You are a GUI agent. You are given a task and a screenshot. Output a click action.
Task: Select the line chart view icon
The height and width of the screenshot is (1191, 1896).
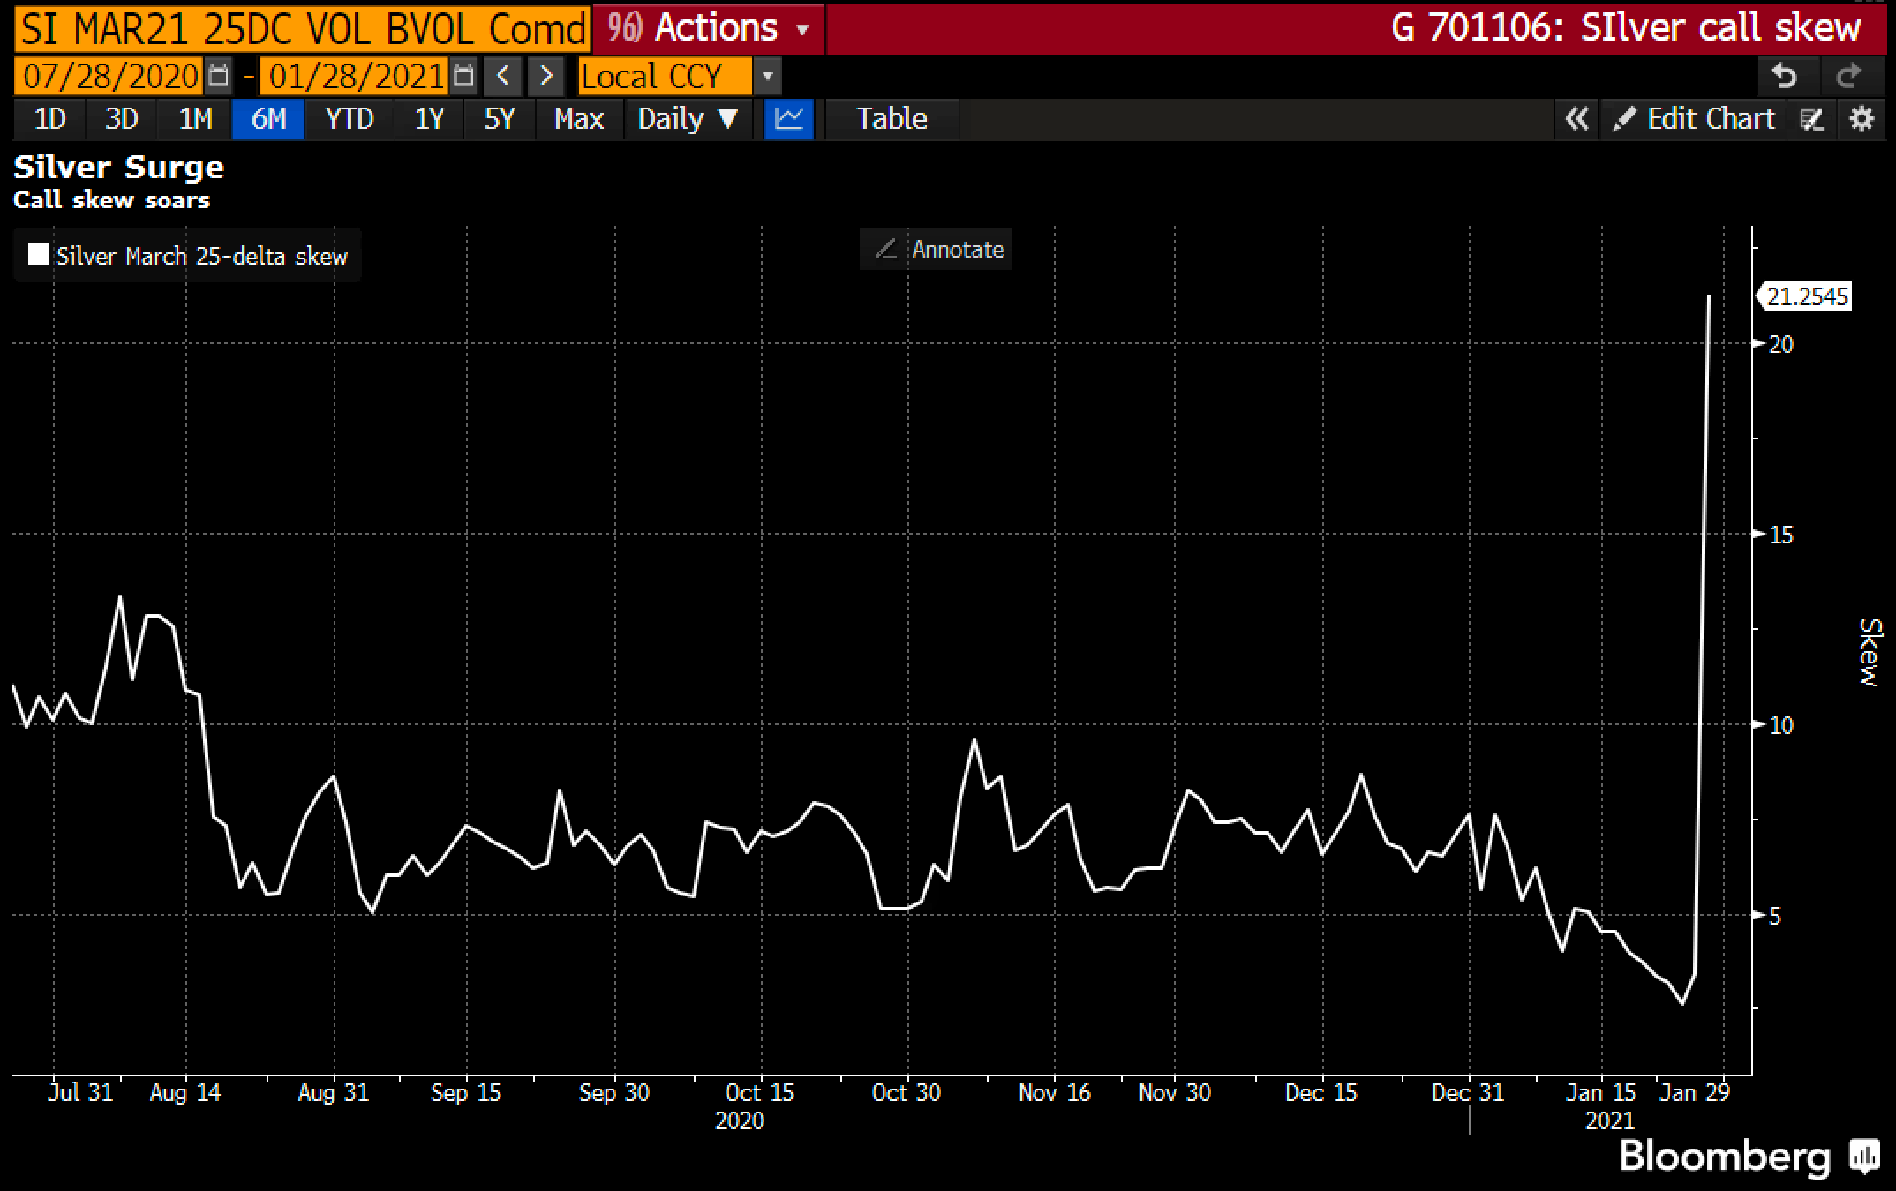tap(788, 119)
